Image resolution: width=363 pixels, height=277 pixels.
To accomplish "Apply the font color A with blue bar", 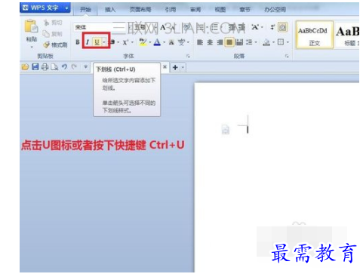I will pos(157,42).
